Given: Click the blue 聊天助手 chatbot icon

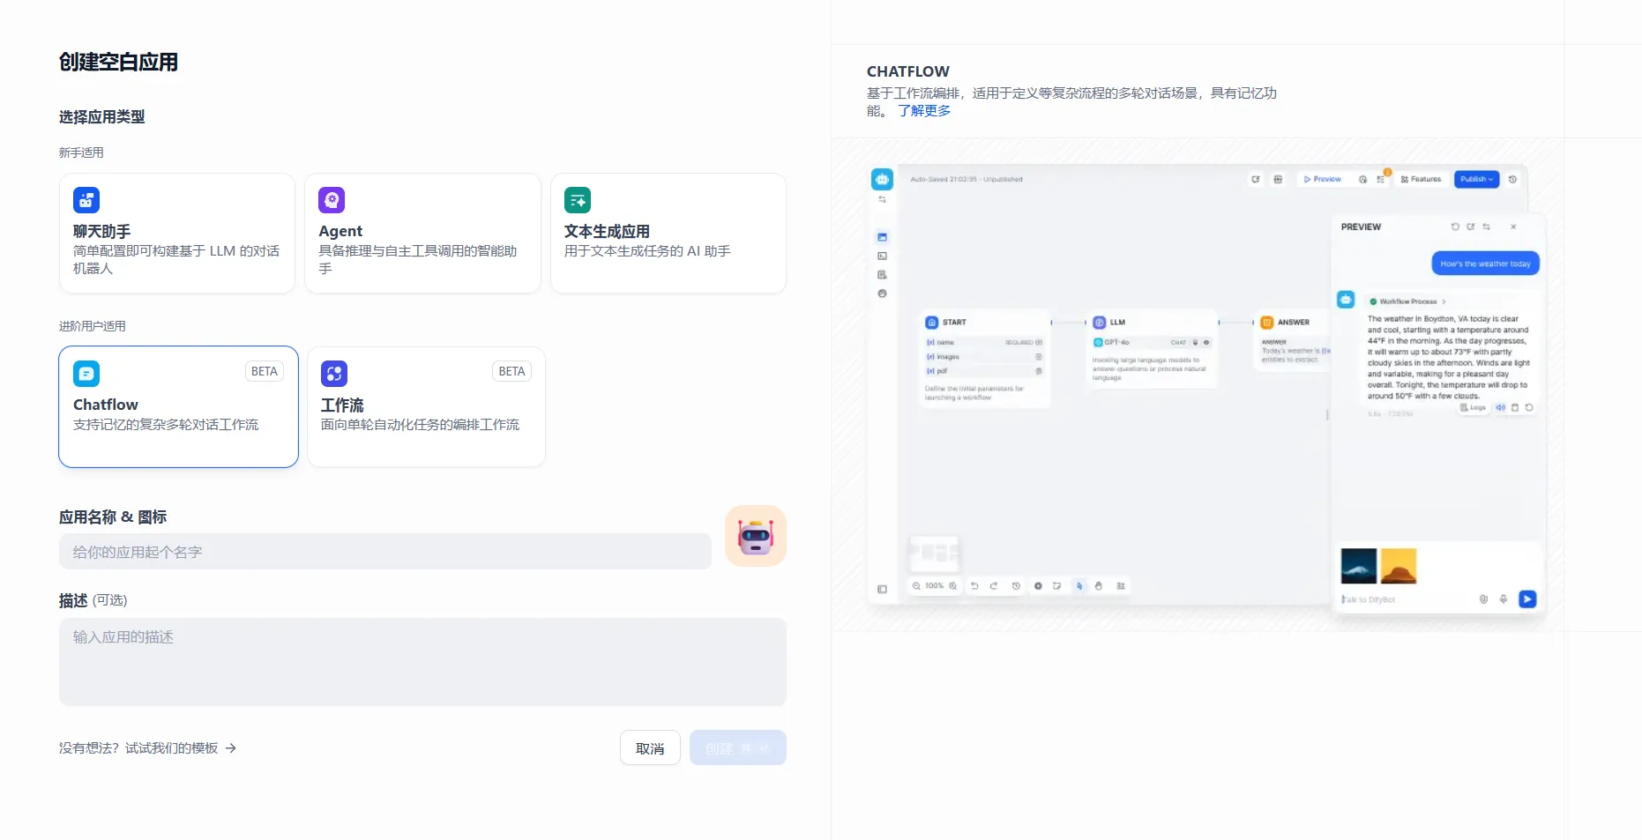Looking at the screenshot, I should [x=86, y=200].
